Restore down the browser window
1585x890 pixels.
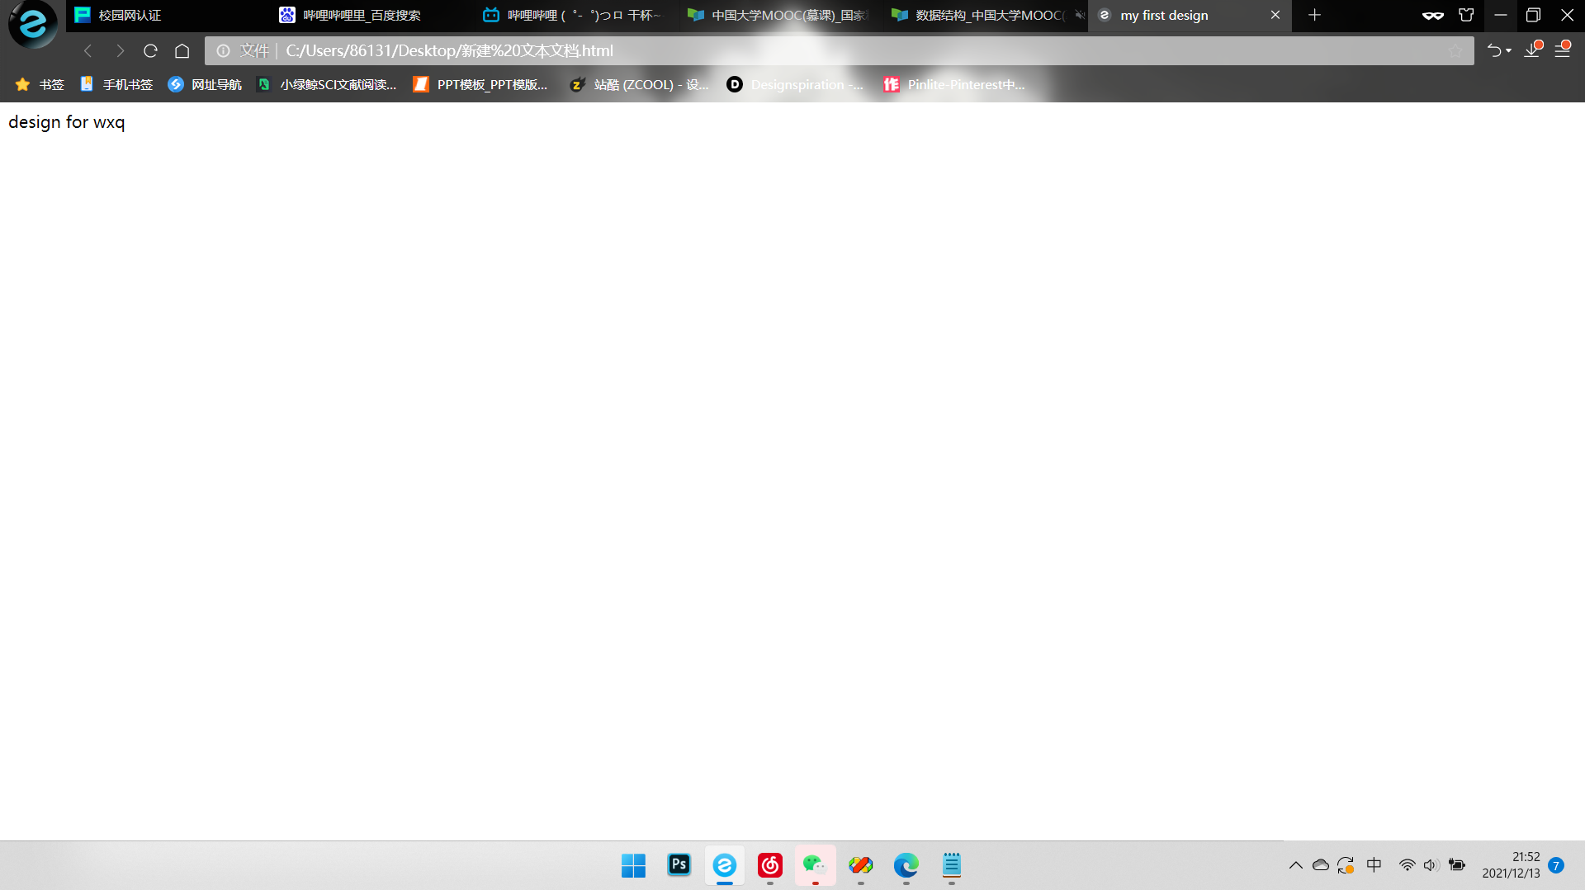click(x=1534, y=15)
